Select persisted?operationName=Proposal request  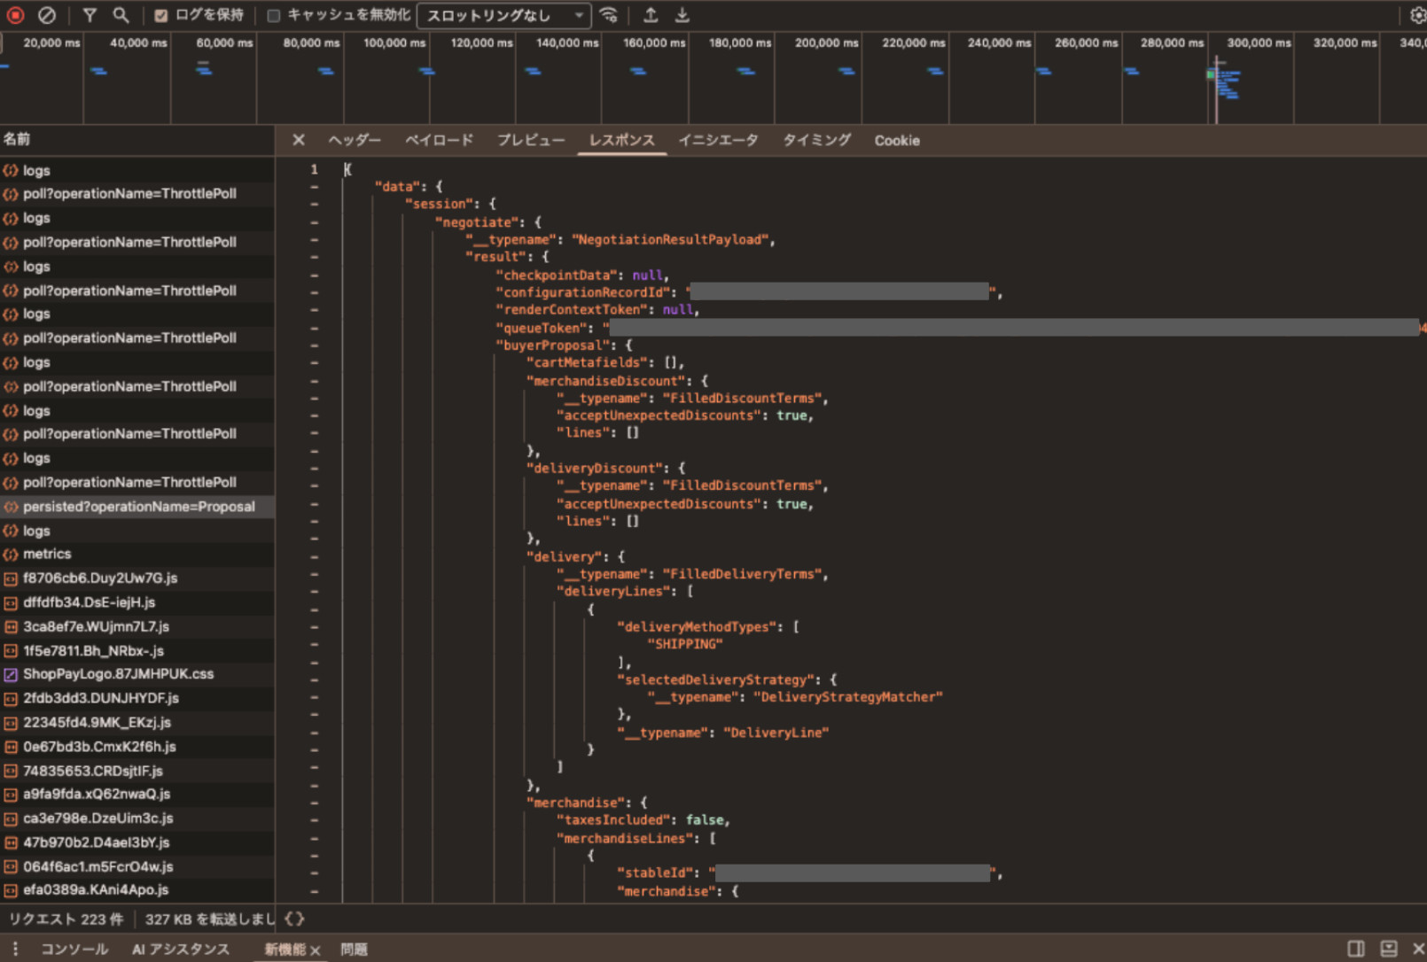137,507
